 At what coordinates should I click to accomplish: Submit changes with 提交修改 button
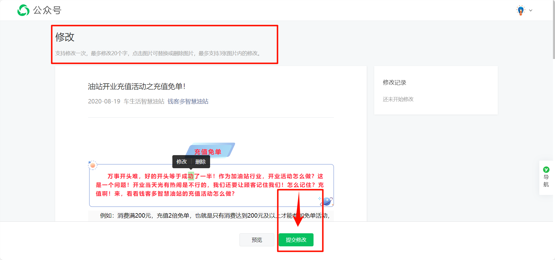(x=296, y=240)
